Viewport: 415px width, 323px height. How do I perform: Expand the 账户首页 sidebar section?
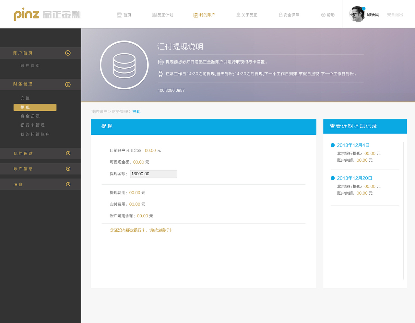point(68,53)
